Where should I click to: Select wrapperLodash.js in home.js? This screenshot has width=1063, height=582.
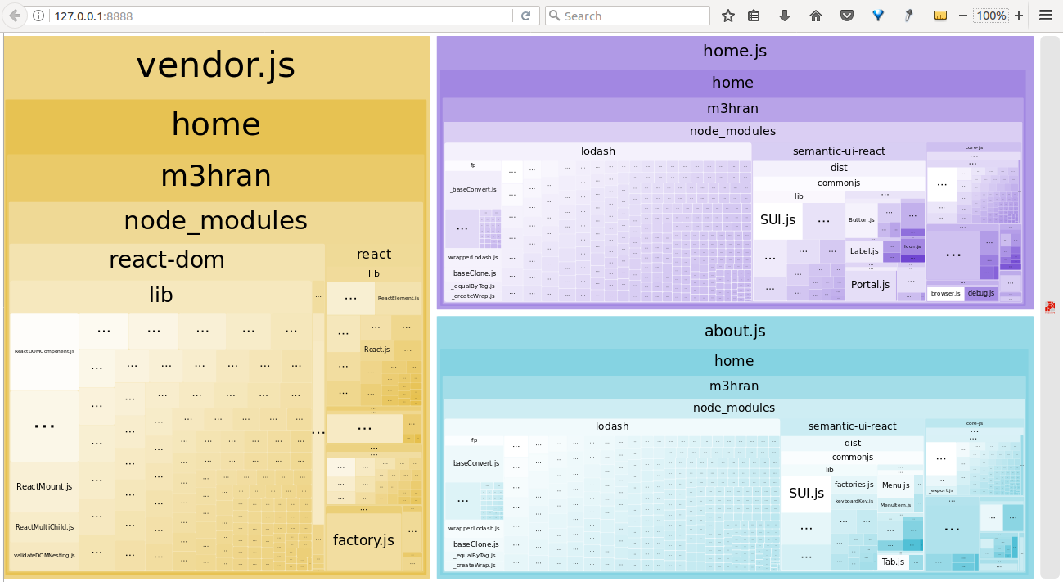coord(473,257)
